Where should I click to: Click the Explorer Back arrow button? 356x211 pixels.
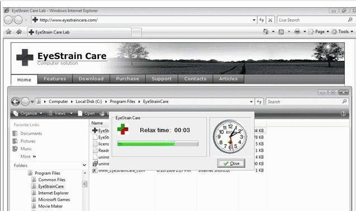16,102
